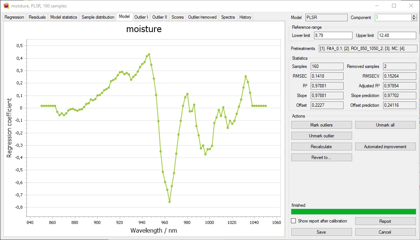Viewport: 420px width, 240px height.
Task: Click the Recalculate button
Action: coord(321,147)
